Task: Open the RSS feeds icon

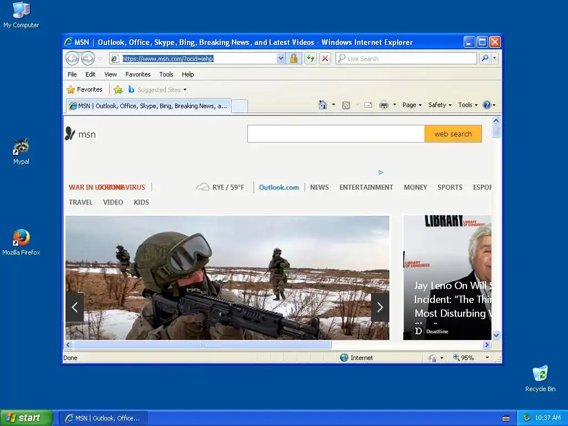Action: (x=346, y=105)
